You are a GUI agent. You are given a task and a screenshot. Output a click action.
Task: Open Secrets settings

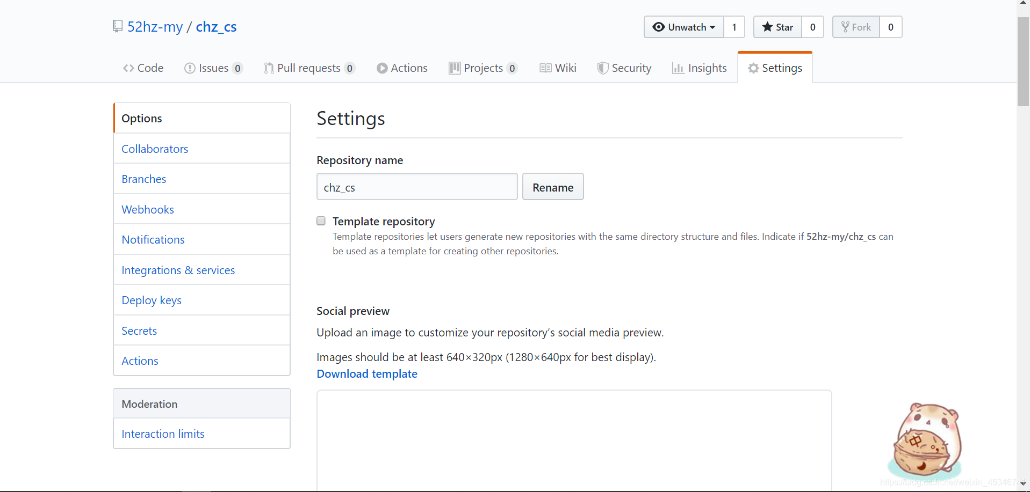[202, 331]
